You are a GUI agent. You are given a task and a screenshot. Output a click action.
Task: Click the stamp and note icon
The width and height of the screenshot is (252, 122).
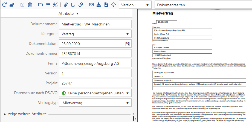55,5
